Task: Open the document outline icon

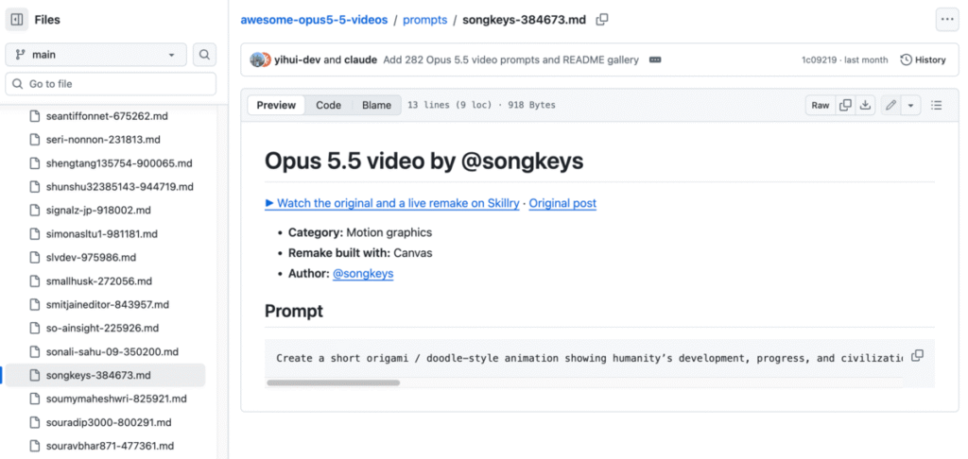Action: click(x=937, y=106)
